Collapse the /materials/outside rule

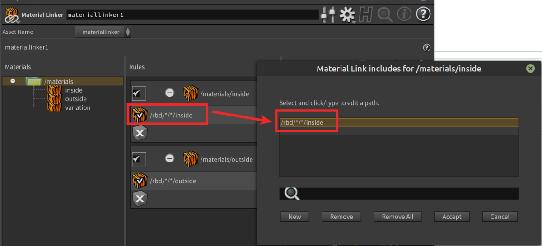[x=169, y=159]
